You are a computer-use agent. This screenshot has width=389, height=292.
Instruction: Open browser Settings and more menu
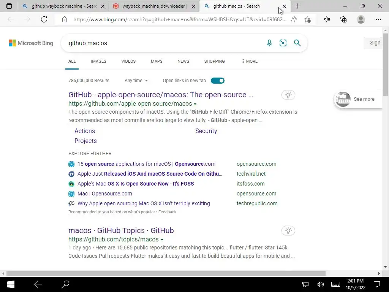378,19
